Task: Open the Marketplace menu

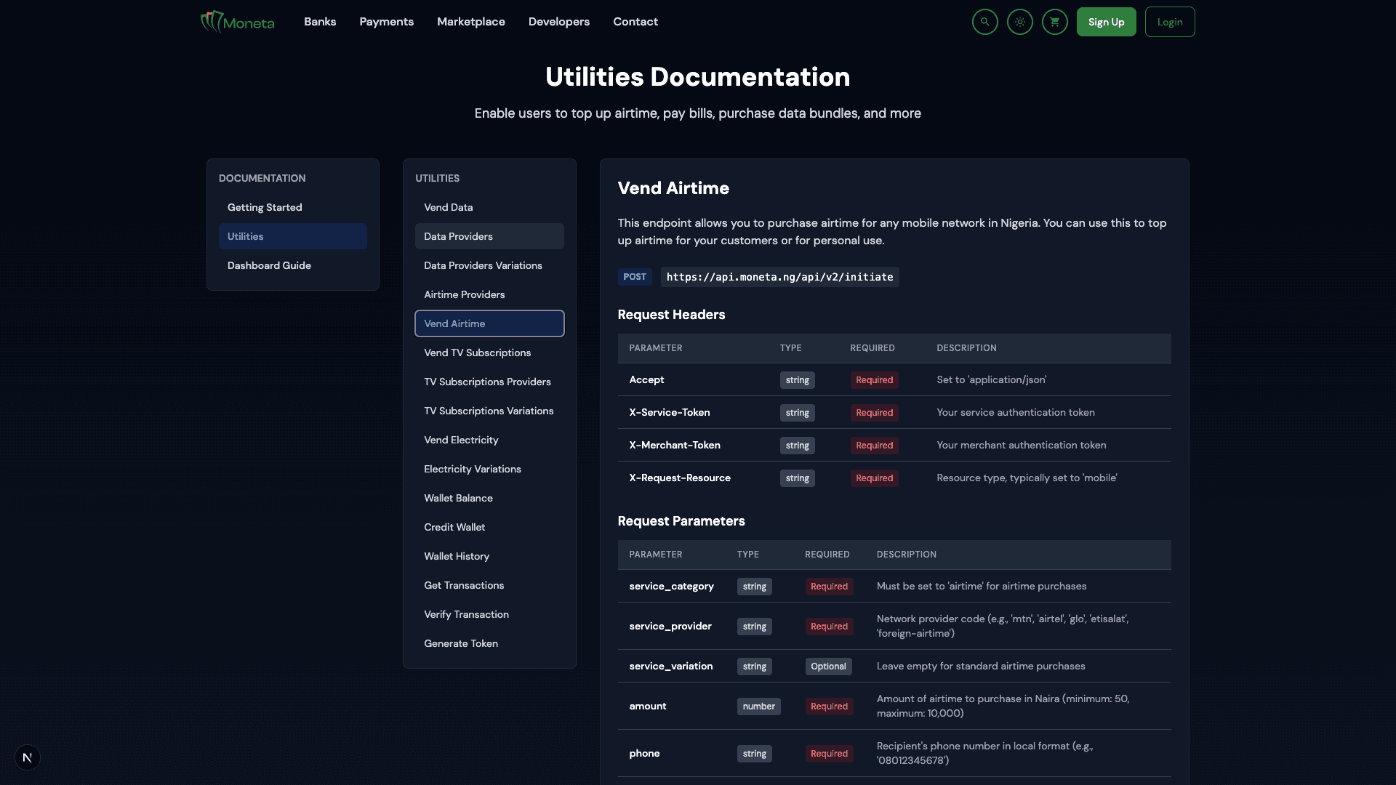Action: pos(470,22)
